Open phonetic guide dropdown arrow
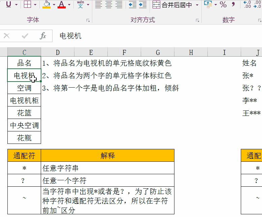The image size is (262, 217). 88,5
